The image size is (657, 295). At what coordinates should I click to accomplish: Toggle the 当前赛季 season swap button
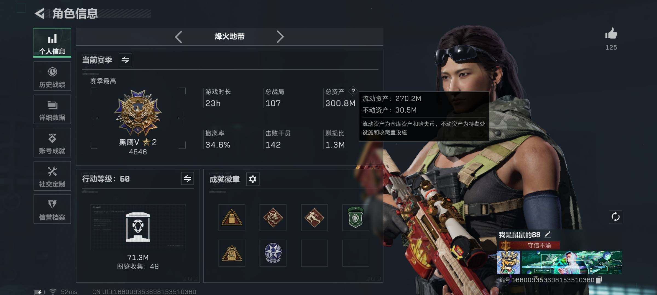point(125,60)
